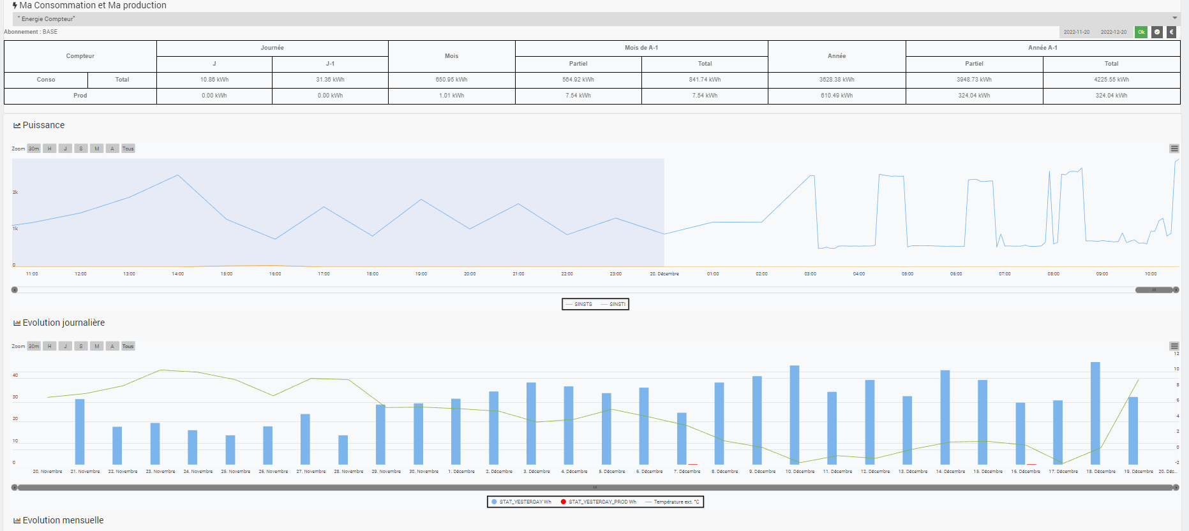Set Evolution journalière zoom to S

click(81, 346)
